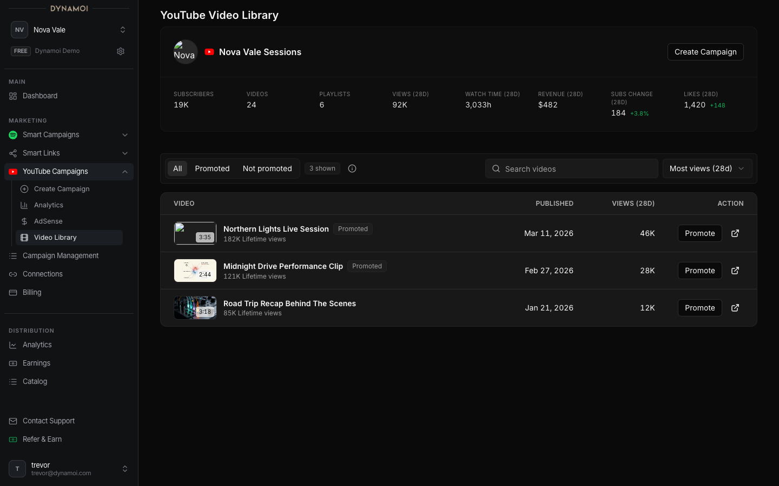Screen dimensions: 779x486
Task: Click the Refer & Earn green icon
Action: click(13, 440)
